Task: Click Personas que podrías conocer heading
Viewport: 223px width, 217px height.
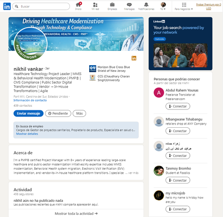Action: (x=177, y=79)
